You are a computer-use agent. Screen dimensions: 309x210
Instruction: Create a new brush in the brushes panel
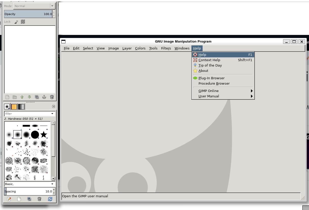click(x=19, y=199)
